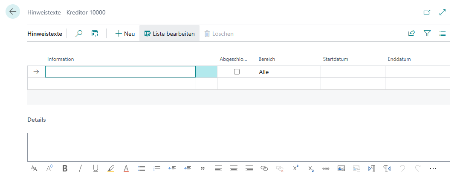
Task: Click the Neu button to add a record
Action: [125, 34]
